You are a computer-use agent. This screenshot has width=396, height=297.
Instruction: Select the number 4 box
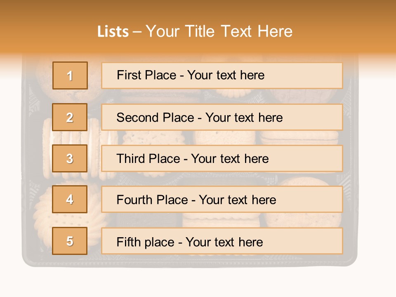coord(70,199)
